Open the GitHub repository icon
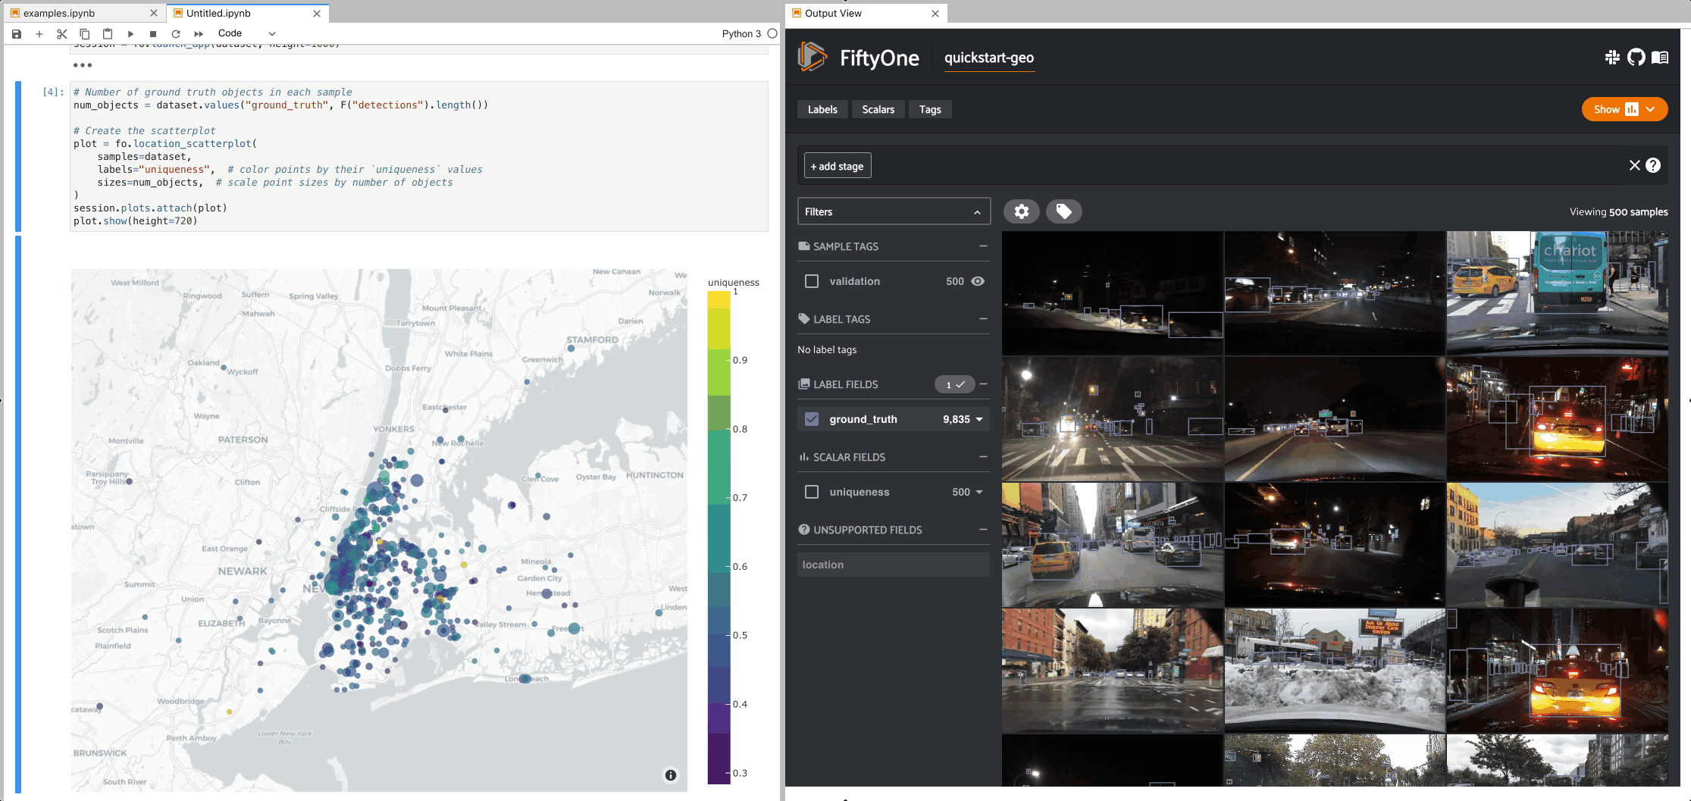The image size is (1691, 801). coord(1636,57)
